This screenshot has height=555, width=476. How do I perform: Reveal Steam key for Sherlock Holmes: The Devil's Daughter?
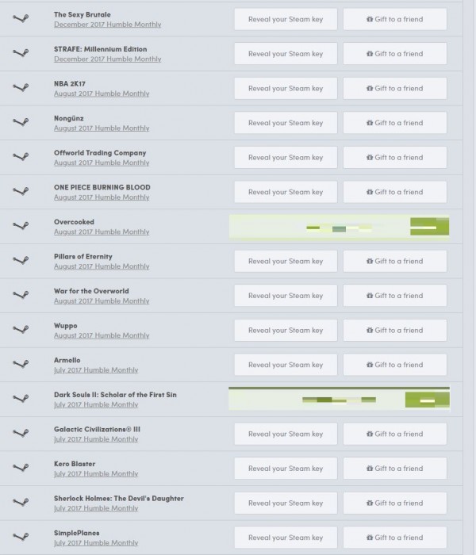(x=286, y=503)
